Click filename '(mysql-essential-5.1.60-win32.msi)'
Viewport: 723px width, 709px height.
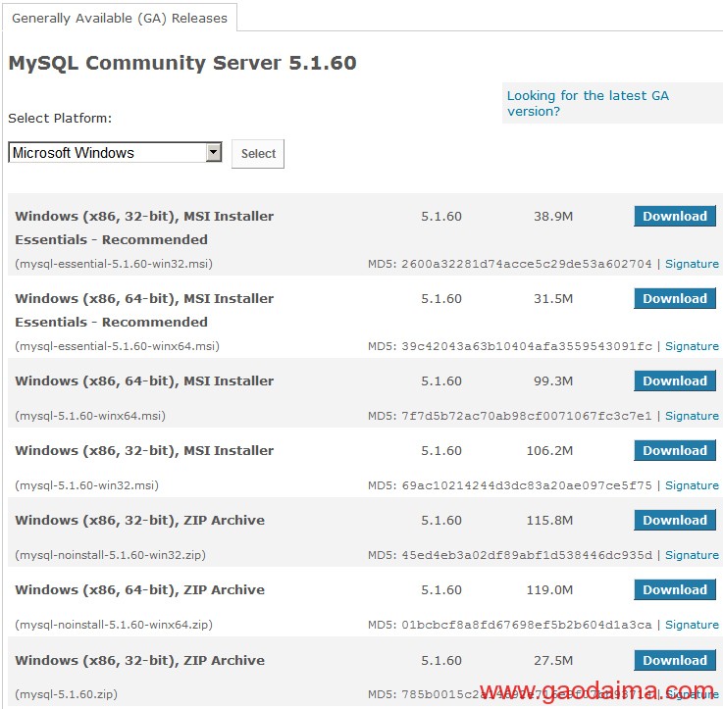tap(114, 264)
